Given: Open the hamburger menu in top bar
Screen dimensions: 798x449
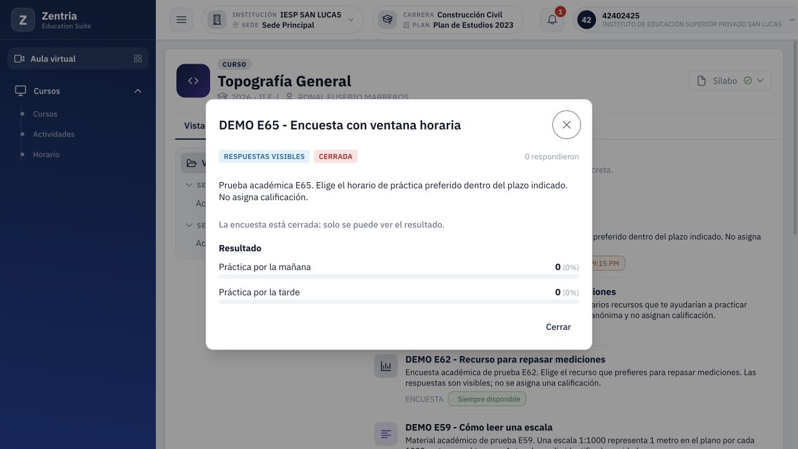Looking at the screenshot, I should (x=181, y=20).
